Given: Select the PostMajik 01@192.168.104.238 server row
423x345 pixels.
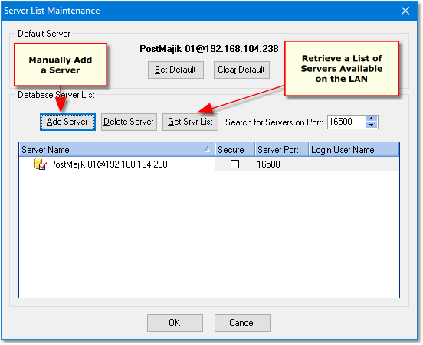Looking at the screenshot, I should (x=209, y=164).
